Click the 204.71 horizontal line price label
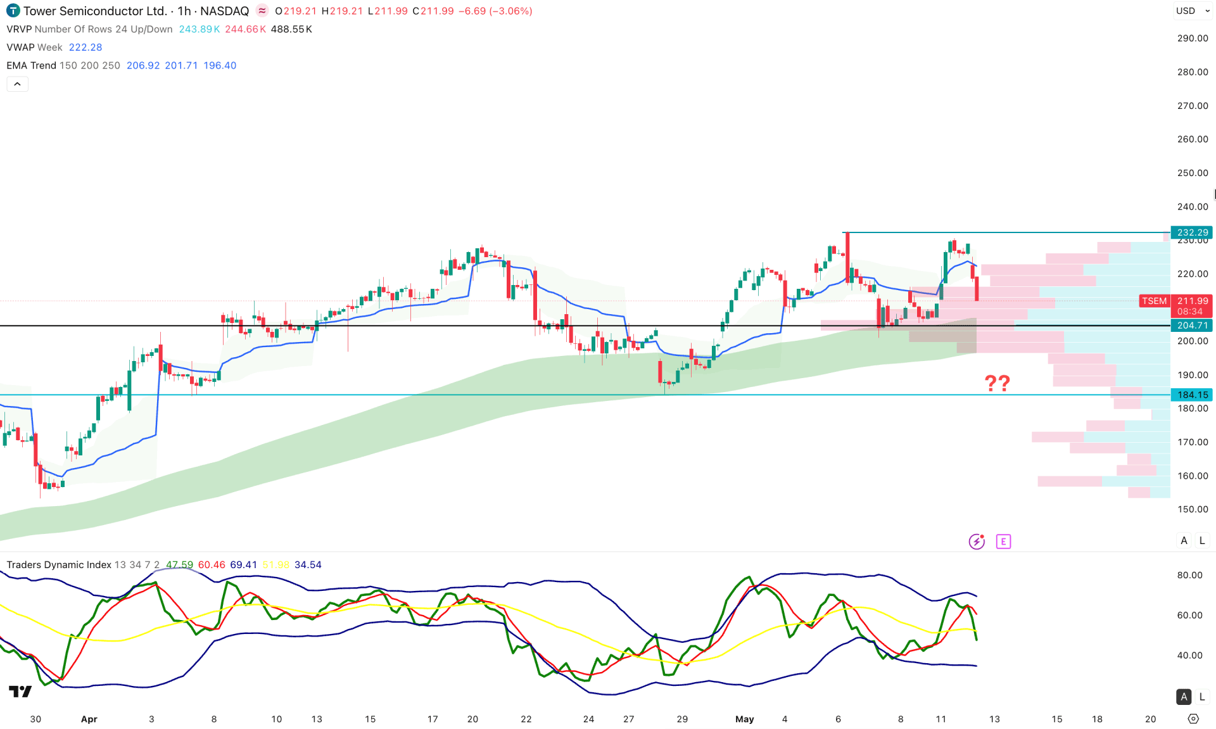 1192,326
